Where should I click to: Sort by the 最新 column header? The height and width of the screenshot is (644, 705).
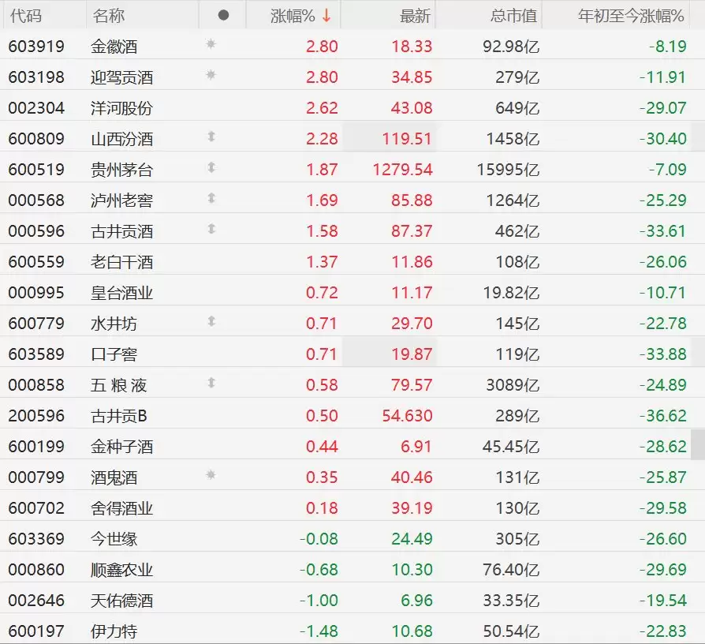click(415, 16)
